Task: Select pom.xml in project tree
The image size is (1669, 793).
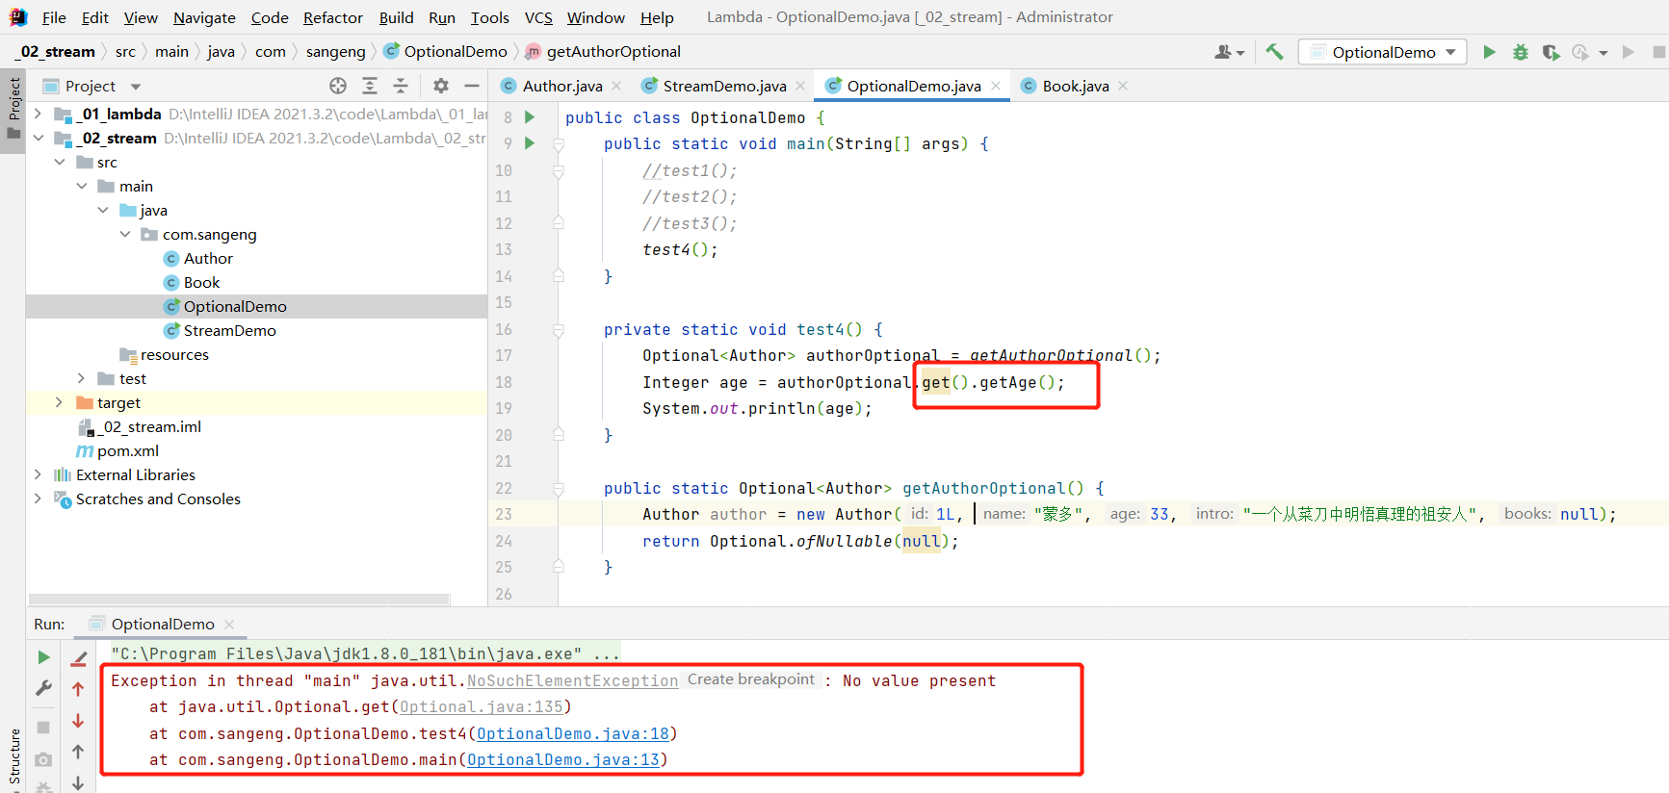Action: 127,450
